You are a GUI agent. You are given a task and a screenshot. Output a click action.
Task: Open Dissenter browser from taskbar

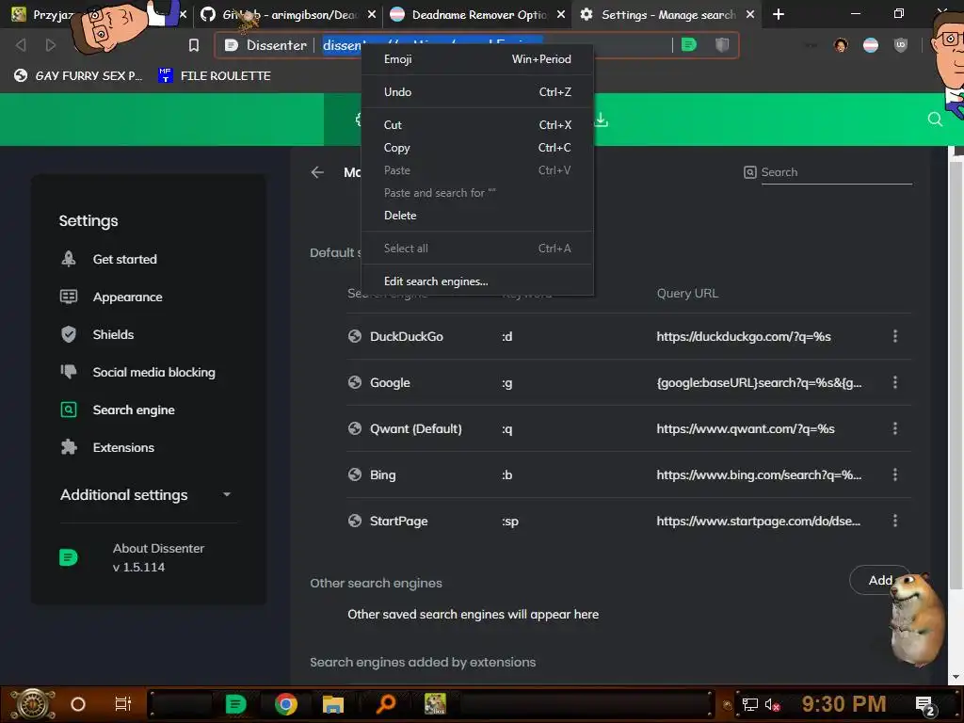[x=235, y=704]
